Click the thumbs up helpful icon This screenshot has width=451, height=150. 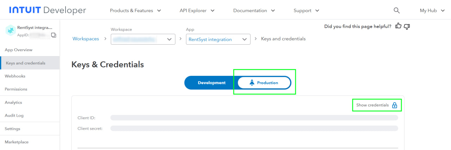[x=399, y=26]
